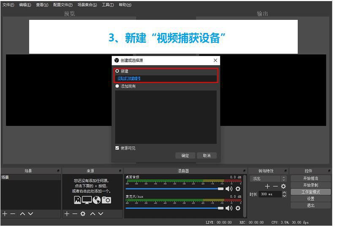Open the 淡出 transition dropdown
This screenshot has height=227, width=337.
[x=268, y=178]
